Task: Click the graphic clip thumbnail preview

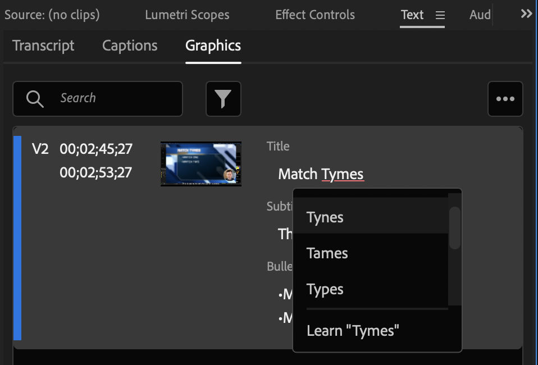Action: [x=200, y=164]
